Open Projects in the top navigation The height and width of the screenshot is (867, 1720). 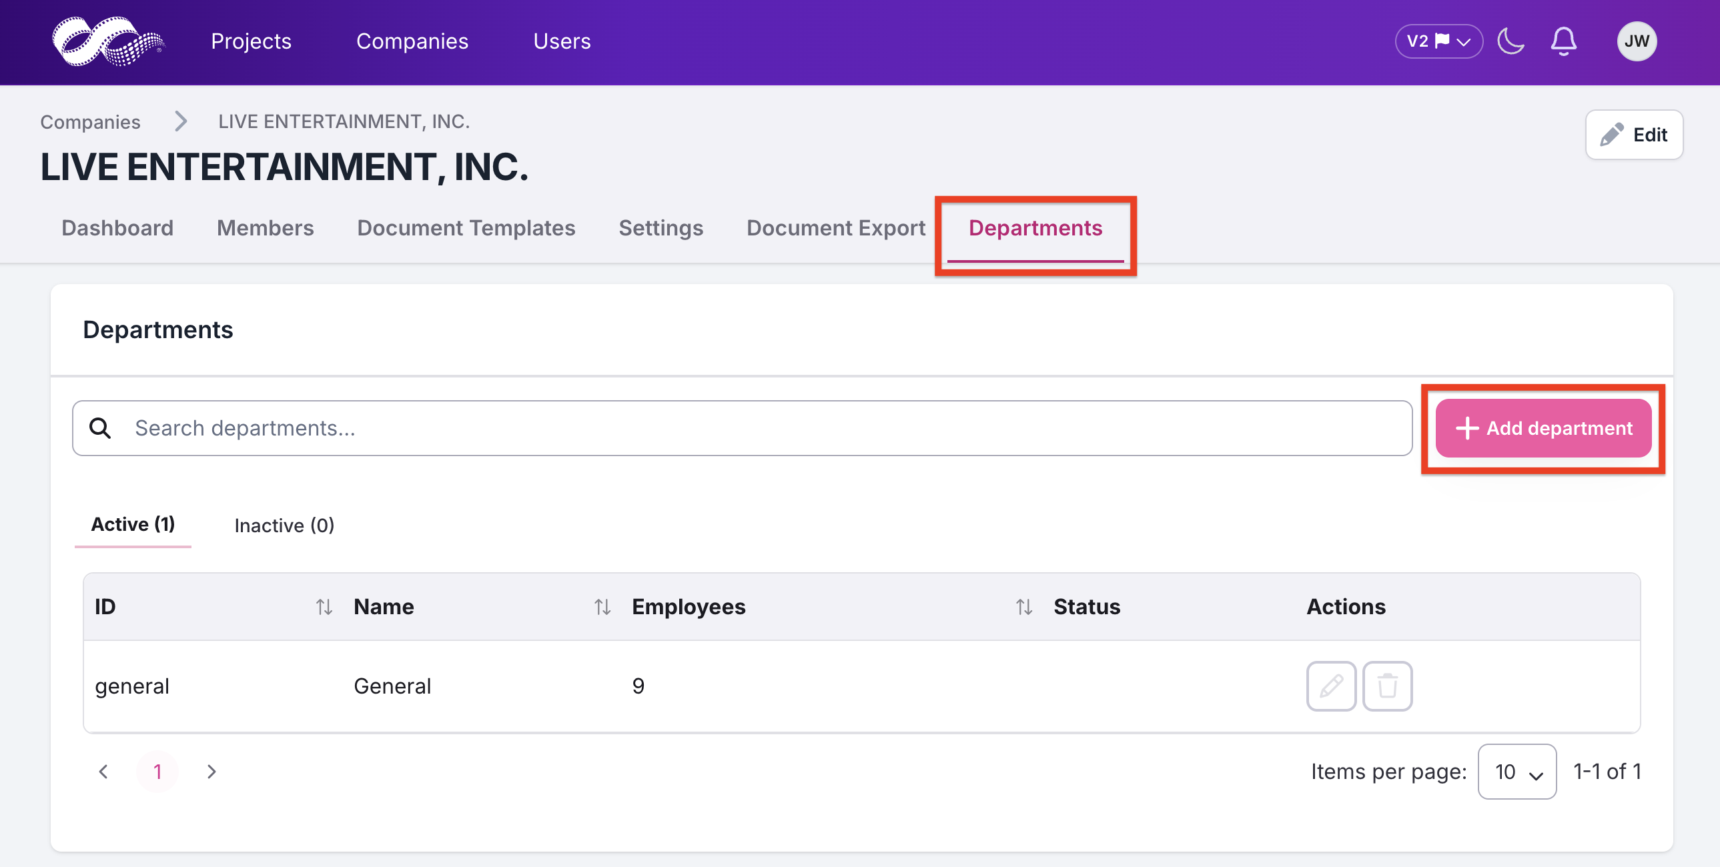(x=251, y=41)
